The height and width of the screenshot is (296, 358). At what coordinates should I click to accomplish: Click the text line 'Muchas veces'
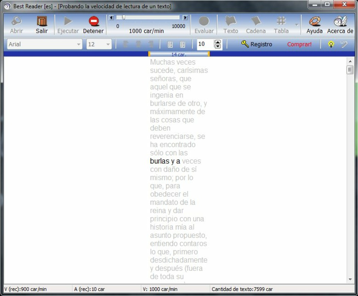[x=173, y=62]
